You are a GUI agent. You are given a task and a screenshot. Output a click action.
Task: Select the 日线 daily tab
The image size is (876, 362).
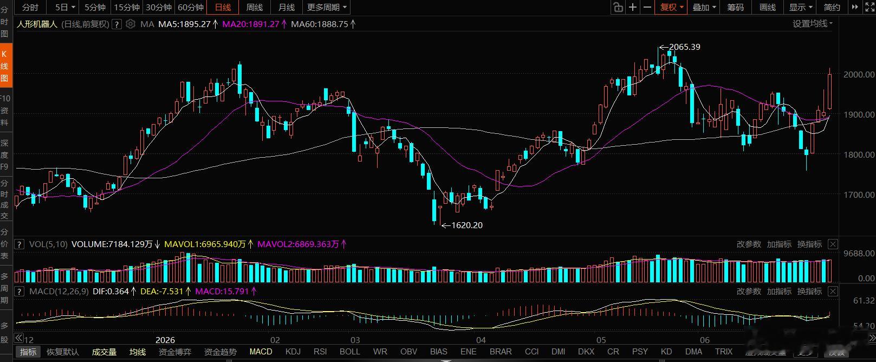(223, 7)
